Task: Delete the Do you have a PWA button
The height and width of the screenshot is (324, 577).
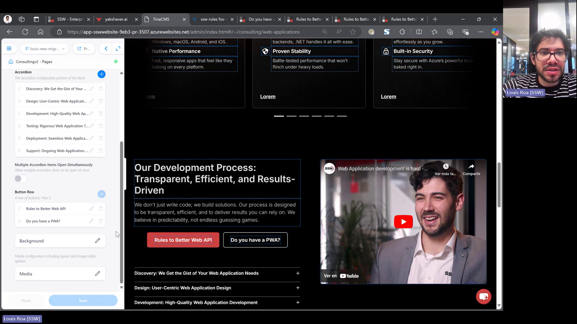Action: pyautogui.click(x=101, y=221)
